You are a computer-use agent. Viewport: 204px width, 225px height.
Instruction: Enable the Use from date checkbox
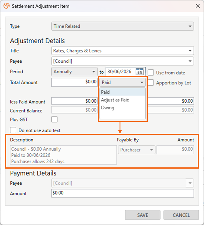pos(151,73)
